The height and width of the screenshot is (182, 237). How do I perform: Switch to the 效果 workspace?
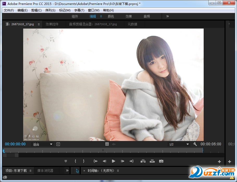coord(129,16)
